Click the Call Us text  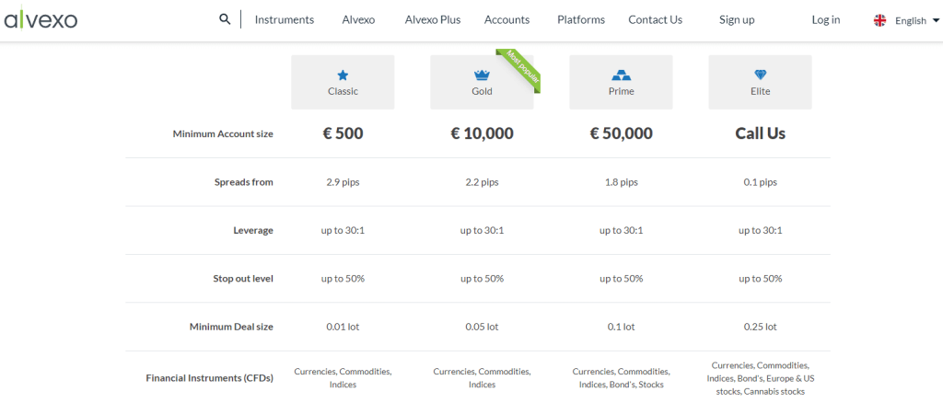point(760,133)
